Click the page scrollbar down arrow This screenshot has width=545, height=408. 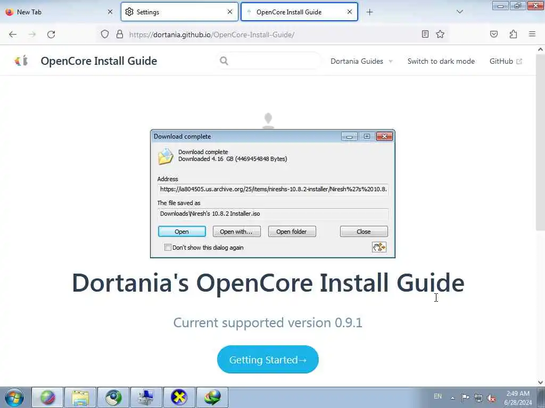pyautogui.click(x=540, y=382)
